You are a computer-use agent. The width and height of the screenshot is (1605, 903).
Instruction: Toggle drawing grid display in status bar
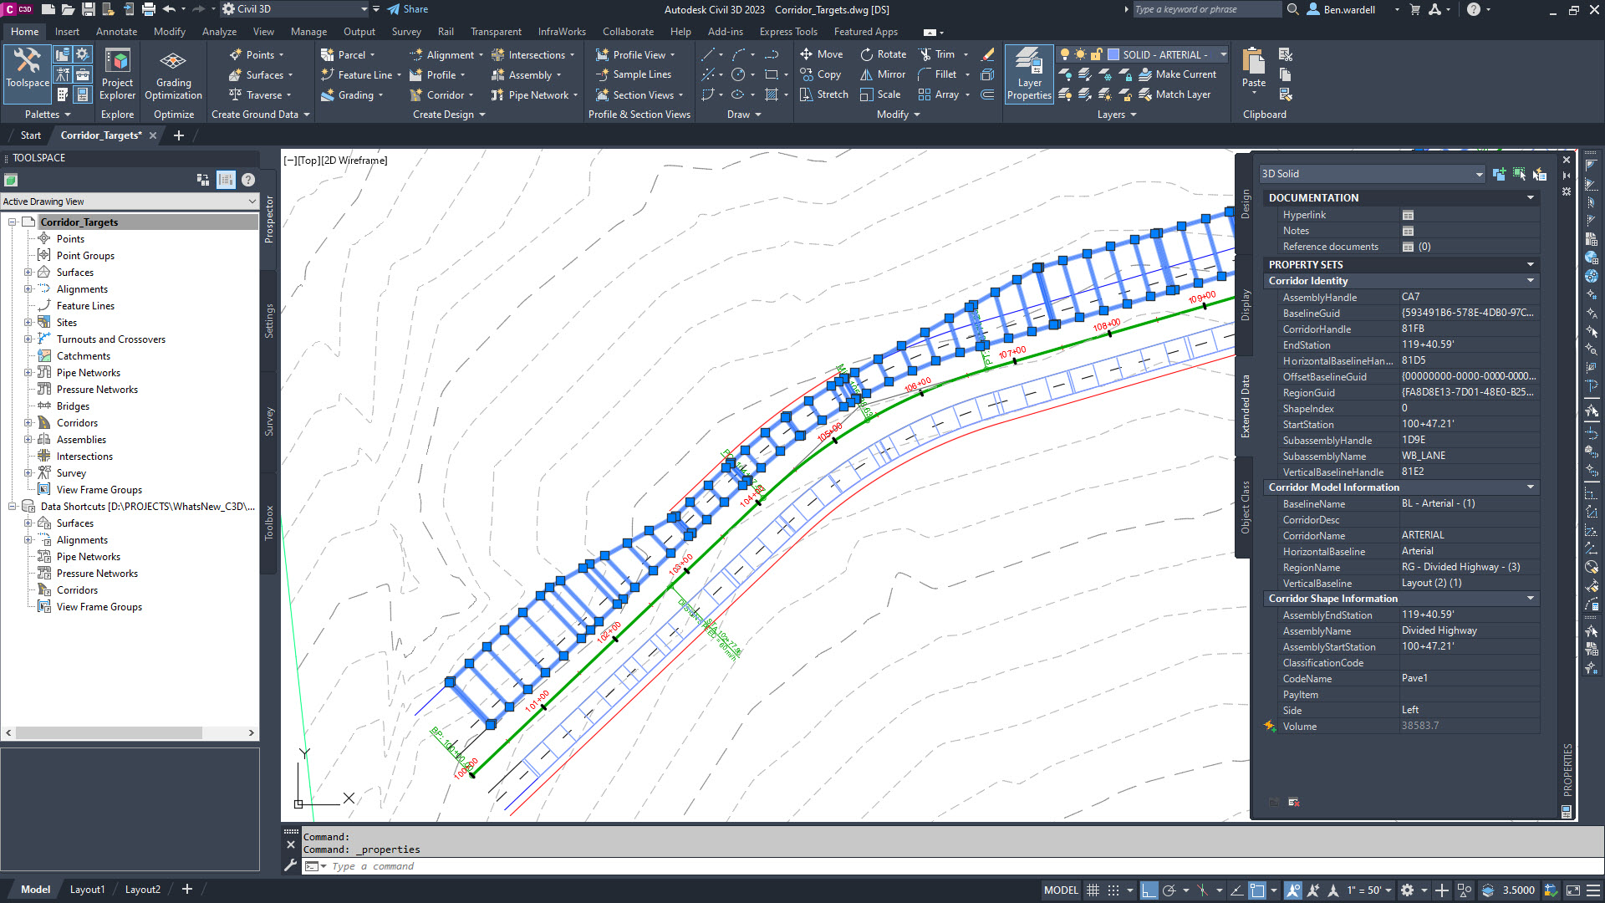(x=1093, y=890)
